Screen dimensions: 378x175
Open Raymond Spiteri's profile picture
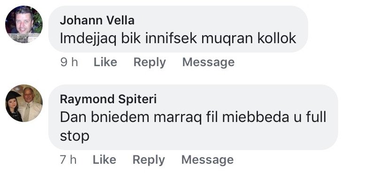pos(24,103)
